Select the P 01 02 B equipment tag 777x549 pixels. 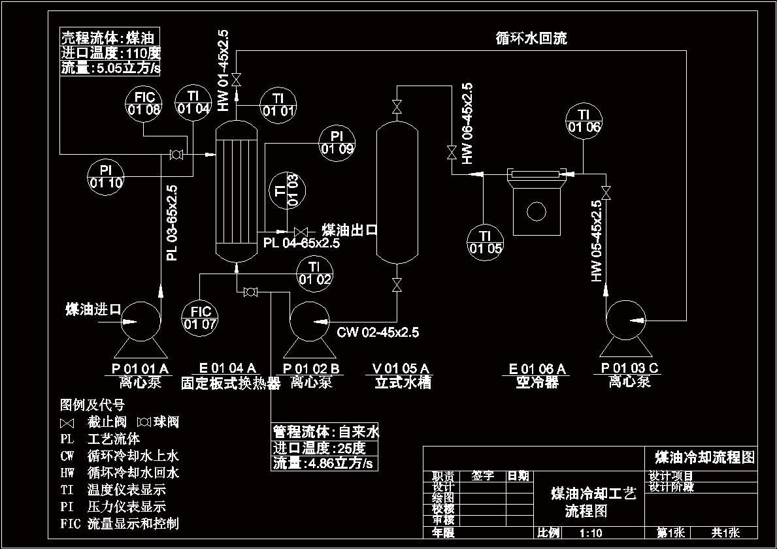[x=312, y=368]
